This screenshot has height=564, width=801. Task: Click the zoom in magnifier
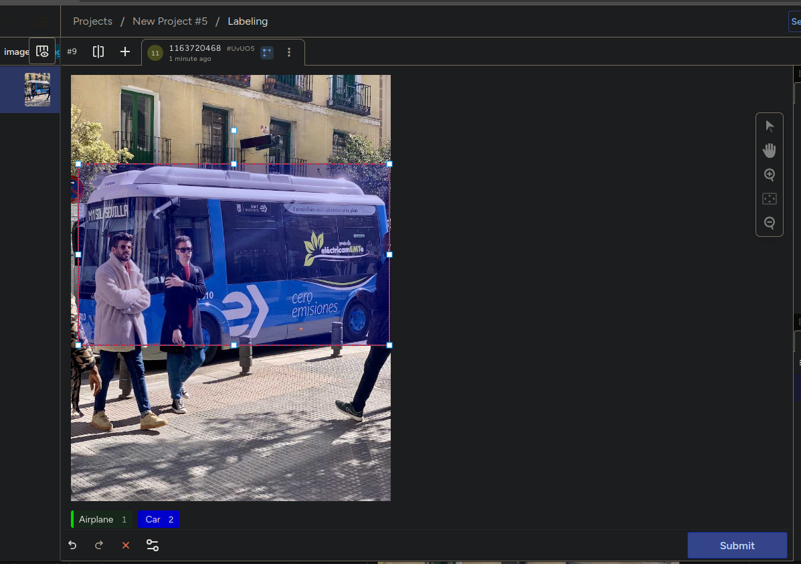pos(770,175)
